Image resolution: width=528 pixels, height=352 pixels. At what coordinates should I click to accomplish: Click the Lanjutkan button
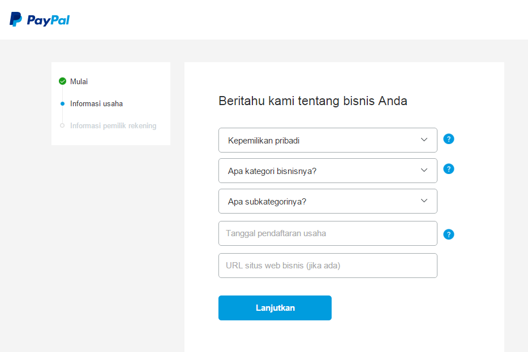point(275,308)
